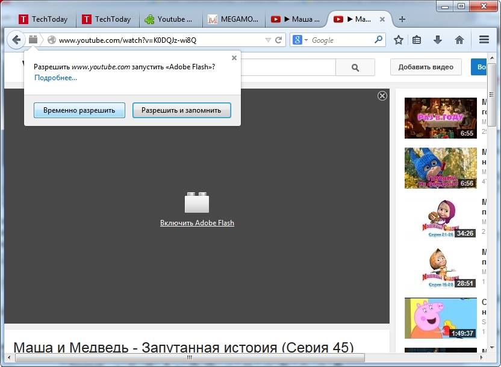Click the YouTube search magnifier button
Image resolution: width=501 pixels, height=367 pixels.
(x=355, y=67)
